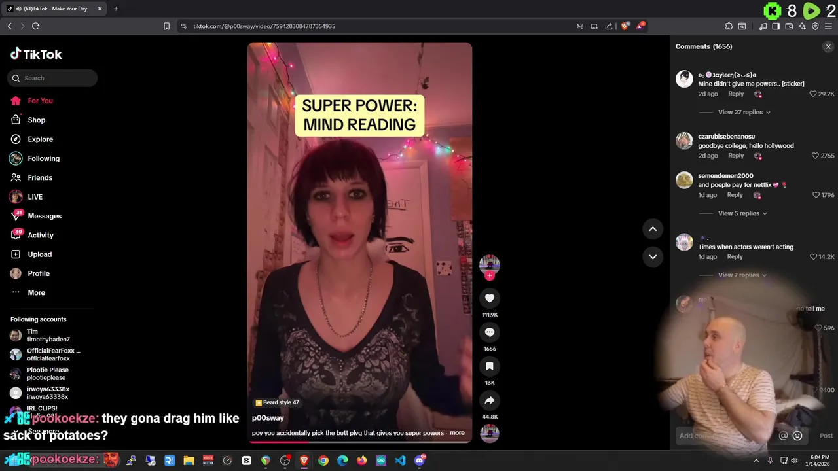Go to previous video with up arrow
This screenshot has width=838, height=471.
[x=653, y=229]
